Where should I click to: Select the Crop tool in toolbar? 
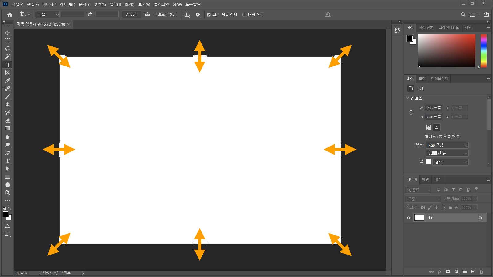click(7, 65)
